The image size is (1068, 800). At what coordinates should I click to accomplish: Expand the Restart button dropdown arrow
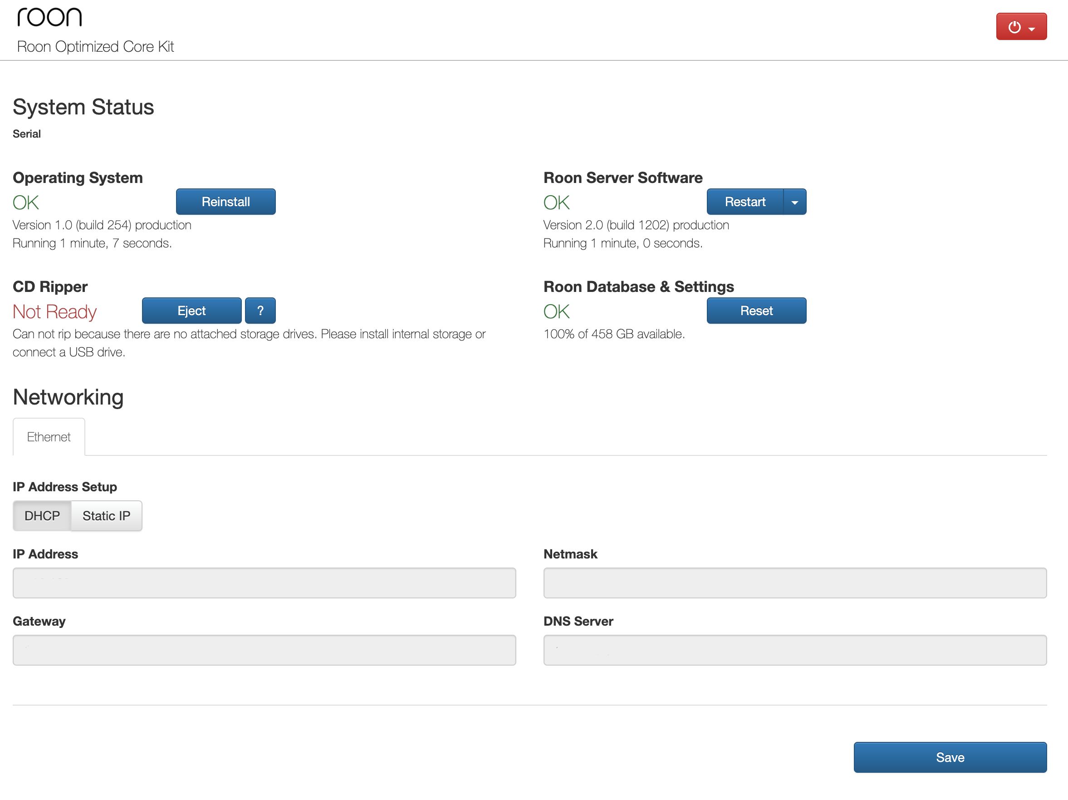795,202
